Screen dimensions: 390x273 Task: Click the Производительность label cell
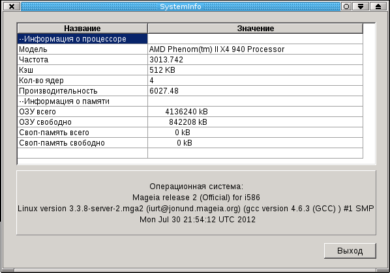click(82, 91)
